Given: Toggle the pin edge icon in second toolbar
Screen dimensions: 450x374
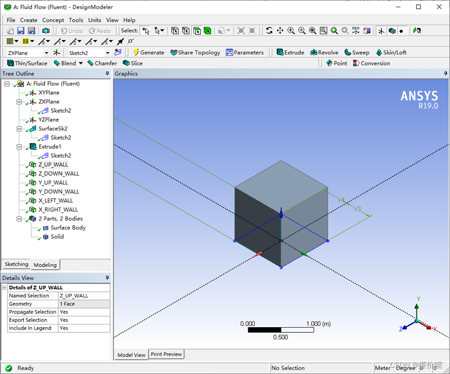Looking at the screenshot, I should (121, 41).
